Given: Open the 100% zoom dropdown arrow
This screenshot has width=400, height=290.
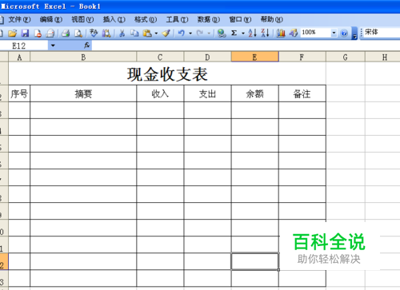Looking at the screenshot, I should click(334, 33).
